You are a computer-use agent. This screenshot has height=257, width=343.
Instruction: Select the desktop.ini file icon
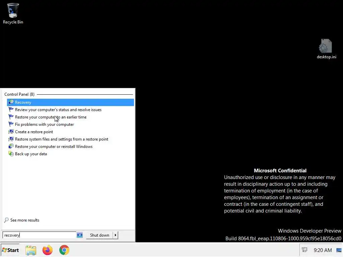coord(326,49)
